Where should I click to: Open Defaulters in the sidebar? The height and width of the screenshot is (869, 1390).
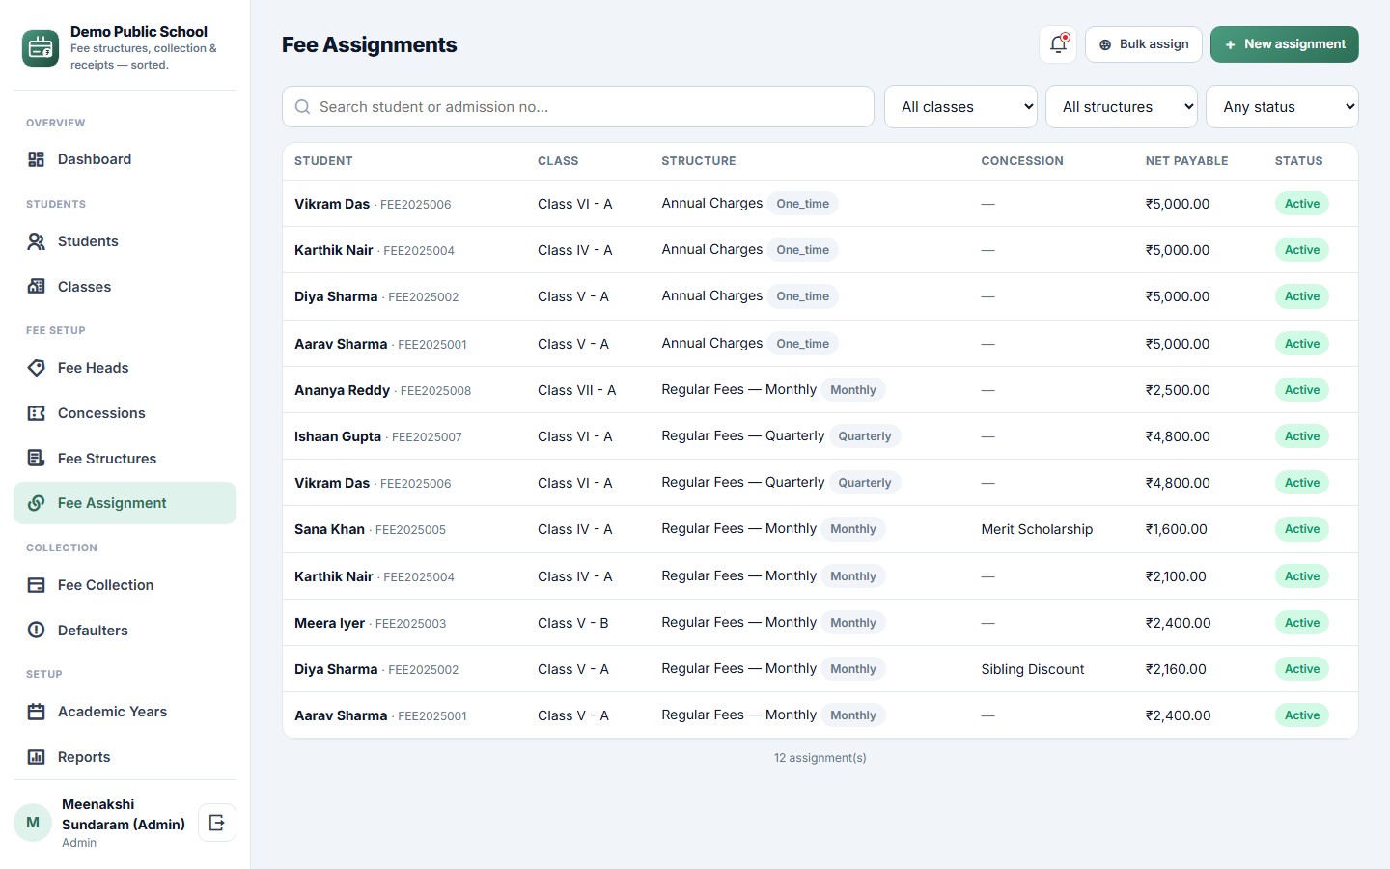(x=125, y=631)
